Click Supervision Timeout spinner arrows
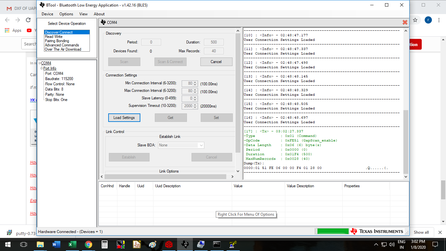The width and height of the screenshot is (446, 251). pos(195,106)
